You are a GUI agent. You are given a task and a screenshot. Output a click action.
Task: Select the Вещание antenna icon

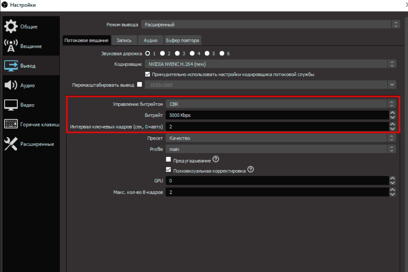point(11,46)
